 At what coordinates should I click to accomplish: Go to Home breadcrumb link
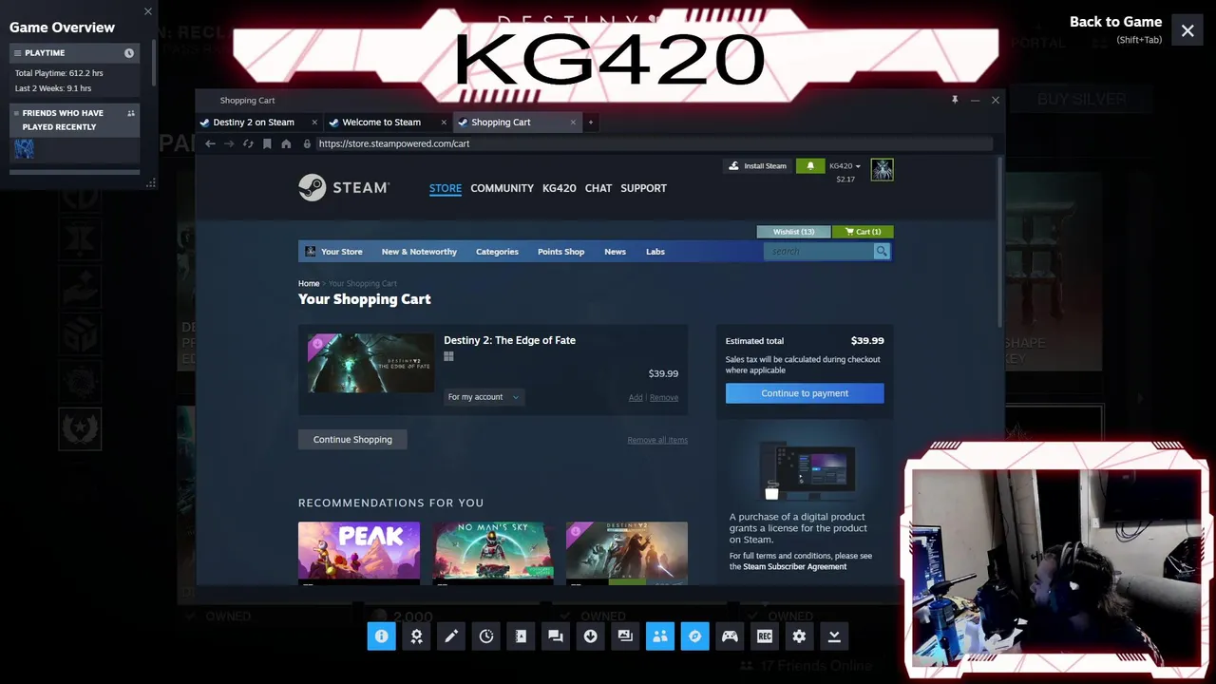point(309,283)
